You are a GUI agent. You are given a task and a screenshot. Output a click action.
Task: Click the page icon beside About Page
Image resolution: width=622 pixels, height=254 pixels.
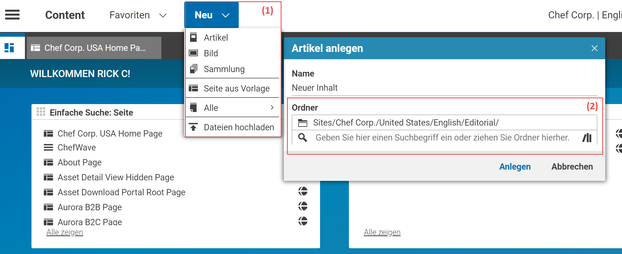(48, 162)
